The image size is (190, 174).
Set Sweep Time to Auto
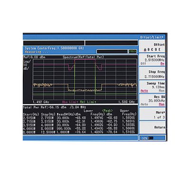point(144,91)
